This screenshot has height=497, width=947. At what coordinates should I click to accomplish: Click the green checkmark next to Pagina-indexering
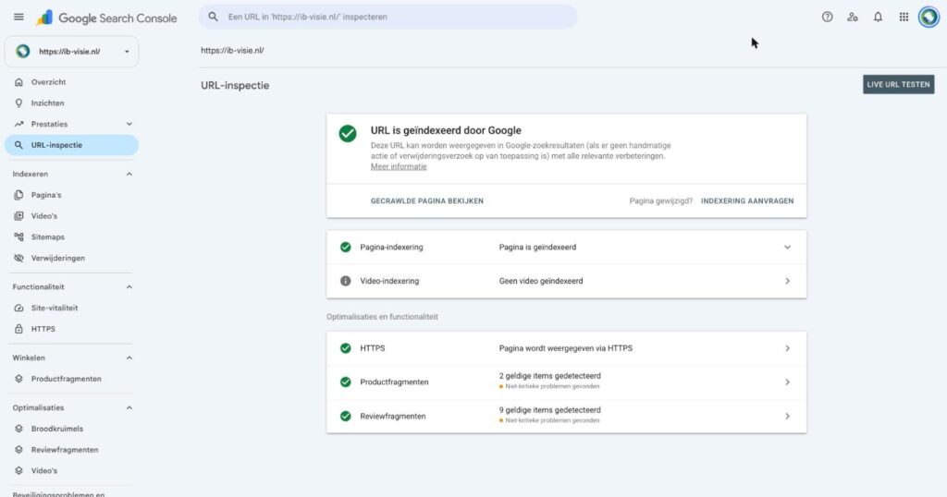click(346, 248)
